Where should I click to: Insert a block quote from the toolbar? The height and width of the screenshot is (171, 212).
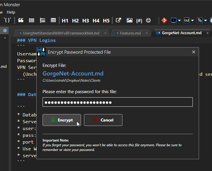21,20
